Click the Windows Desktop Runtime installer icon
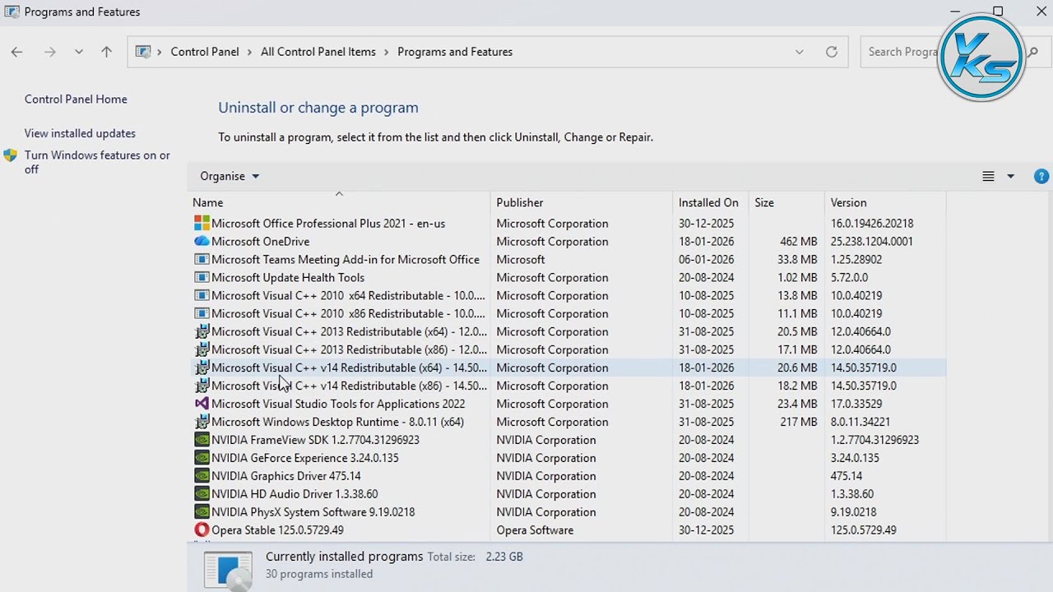 point(202,422)
